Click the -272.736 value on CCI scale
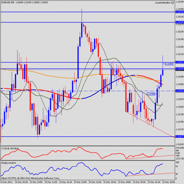 pyautogui.click(x=180, y=159)
